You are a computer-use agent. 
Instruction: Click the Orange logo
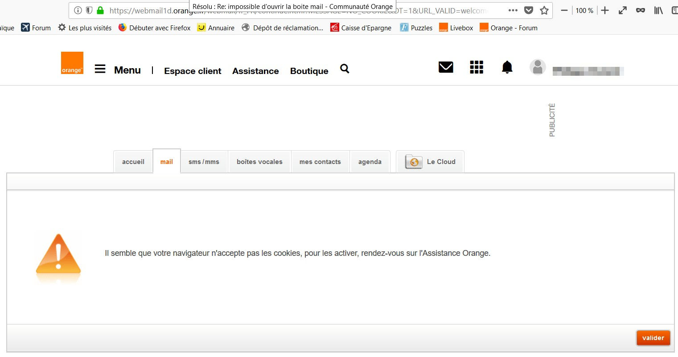[x=72, y=62]
